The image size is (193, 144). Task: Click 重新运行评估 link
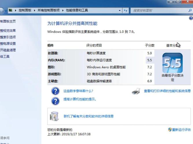pos(181,130)
